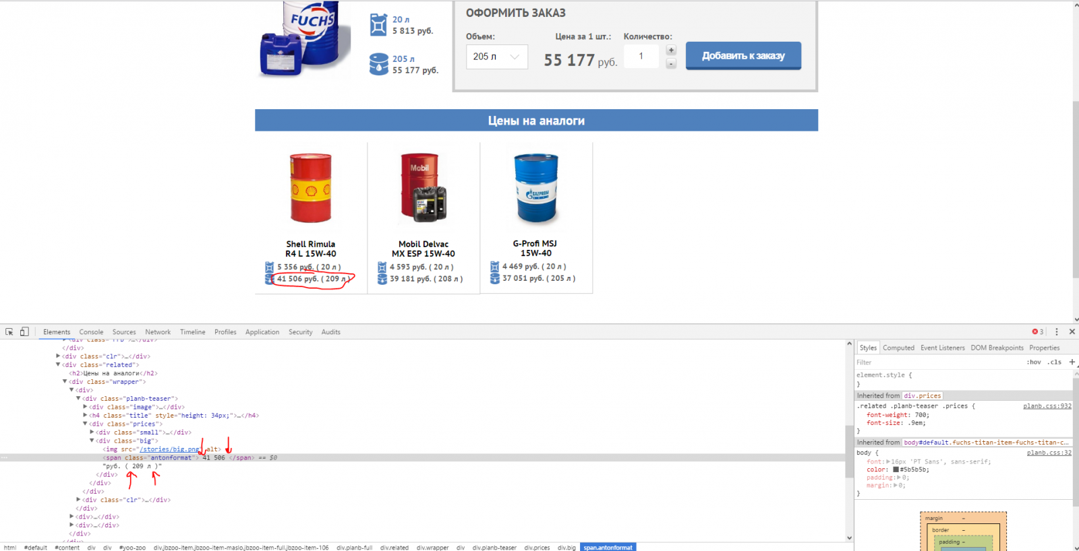Select div.planb-teaser in the breadcrumb bar
The width and height of the screenshot is (1079, 551).
point(494,548)
